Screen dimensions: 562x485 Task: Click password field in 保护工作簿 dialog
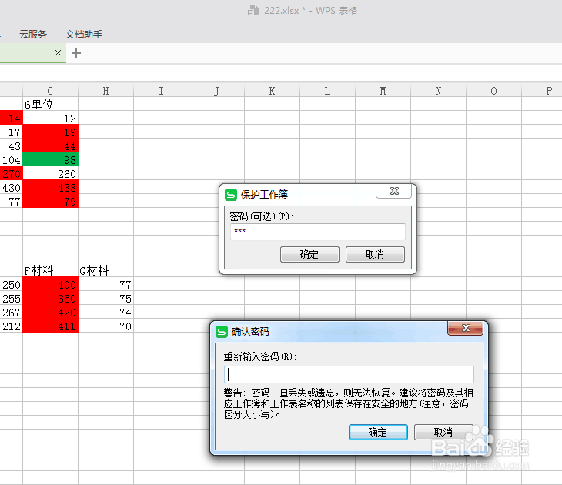(x=317, y=232)
